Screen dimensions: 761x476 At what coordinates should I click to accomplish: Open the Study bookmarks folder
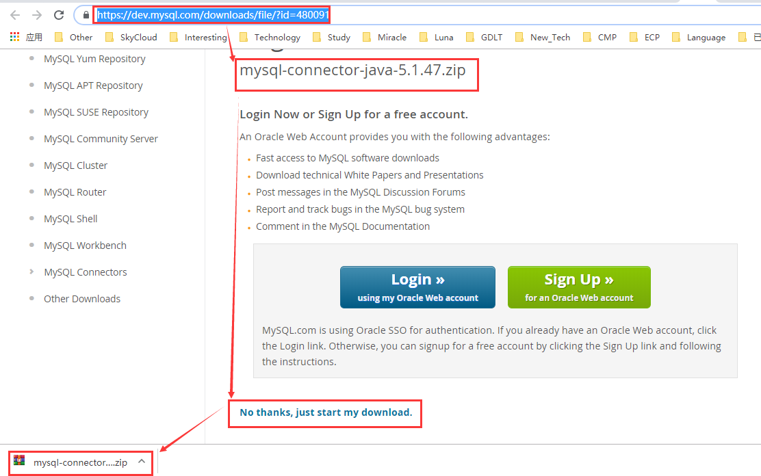pyautogui.click(x=331, y=38)
